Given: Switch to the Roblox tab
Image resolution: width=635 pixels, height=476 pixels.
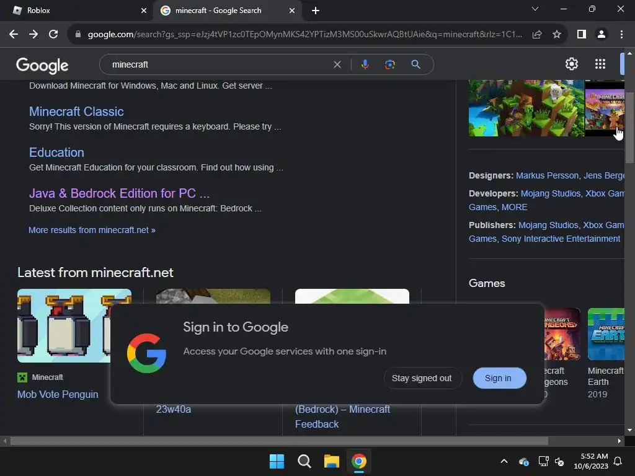Looking at the screenshot, I should (x=77, y=11).
